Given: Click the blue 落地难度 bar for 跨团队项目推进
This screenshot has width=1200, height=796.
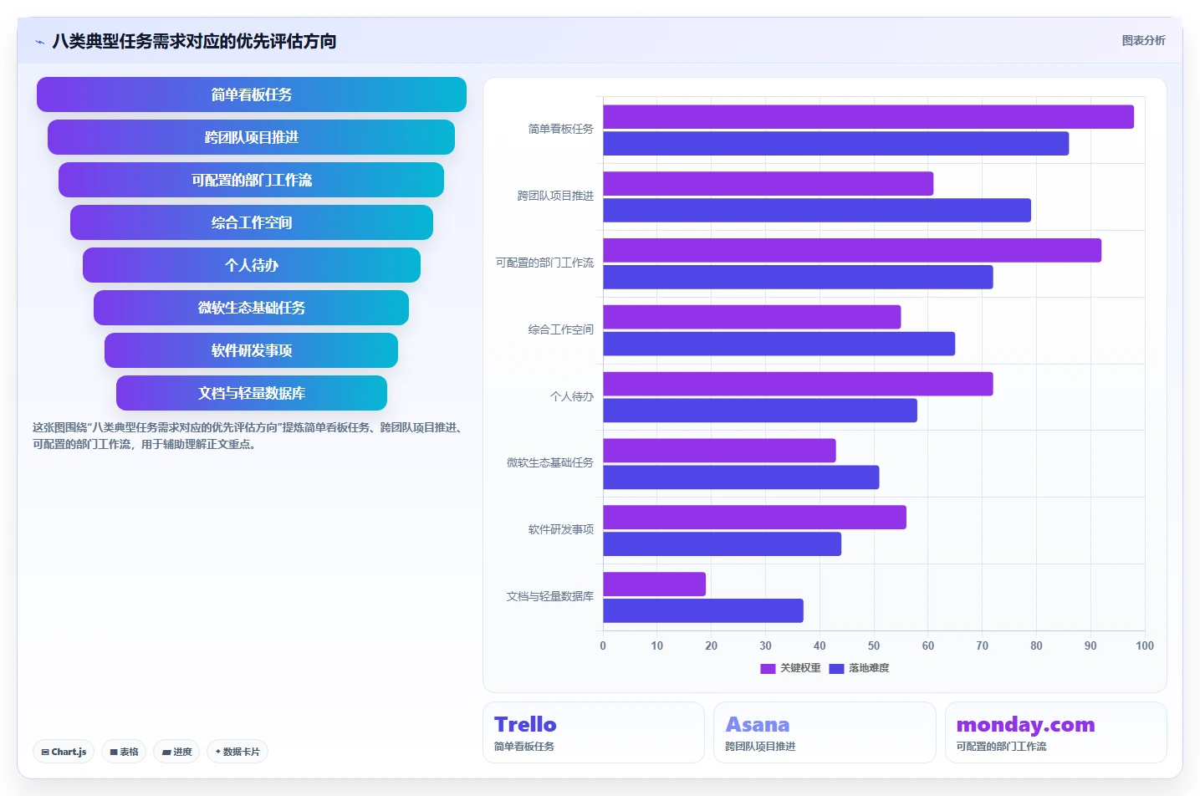Looking at the screenshot, I should (817, 211).
